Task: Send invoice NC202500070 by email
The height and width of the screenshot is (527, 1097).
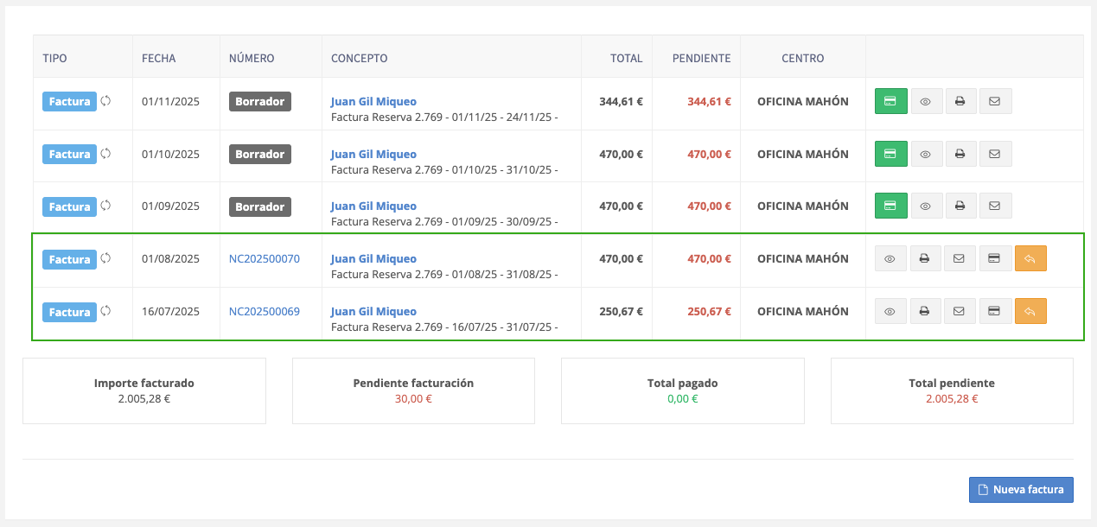Action: pyautogui.click(x=959, y=258)
